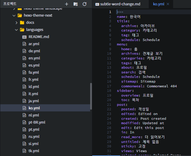The image size is (191, 156).
Task: Click the file icon for ru.yml
Action: coord(24,137)
